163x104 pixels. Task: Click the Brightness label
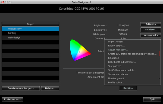pyautogui.click(x=101, y=25)
